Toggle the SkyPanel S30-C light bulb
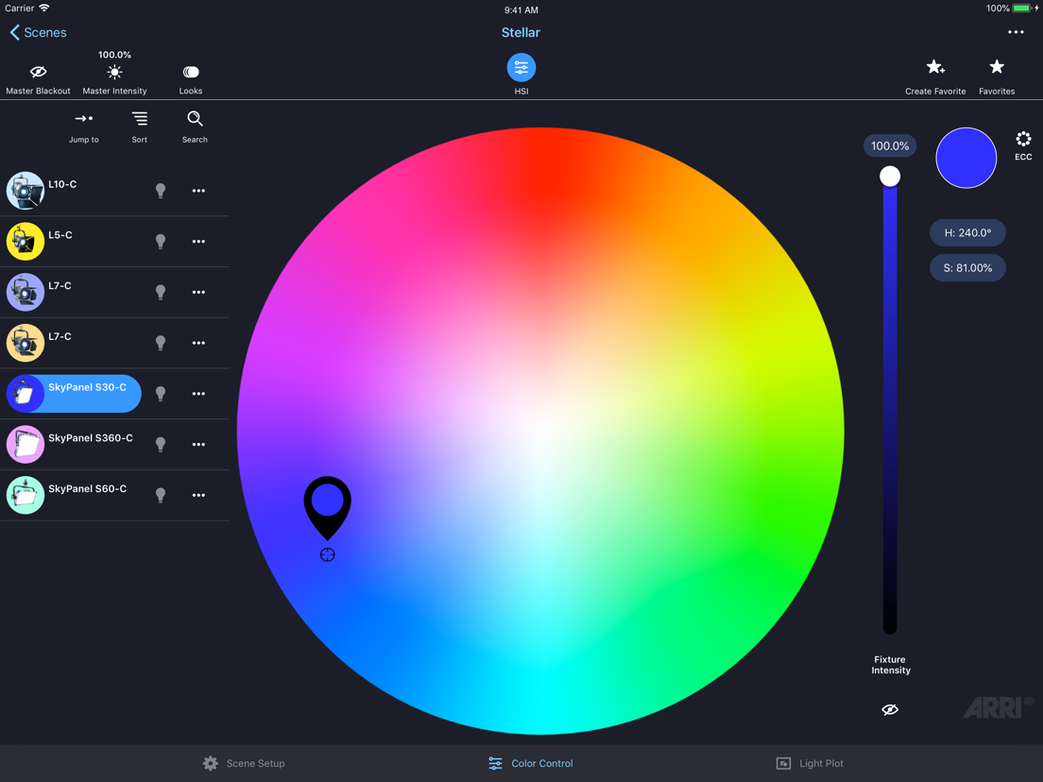 (161, 394)
